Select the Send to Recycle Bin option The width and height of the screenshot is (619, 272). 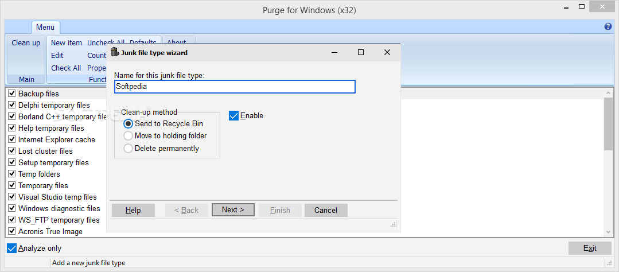[x=129, y=123]
